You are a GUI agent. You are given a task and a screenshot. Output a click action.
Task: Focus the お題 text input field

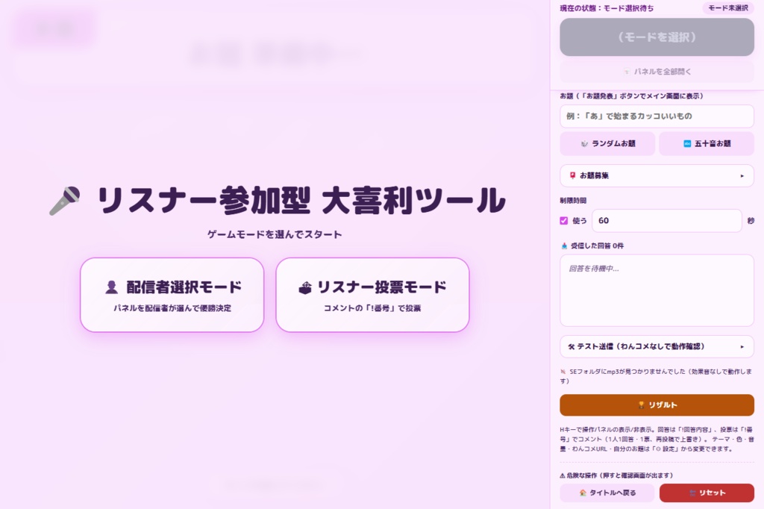point(657,116)
